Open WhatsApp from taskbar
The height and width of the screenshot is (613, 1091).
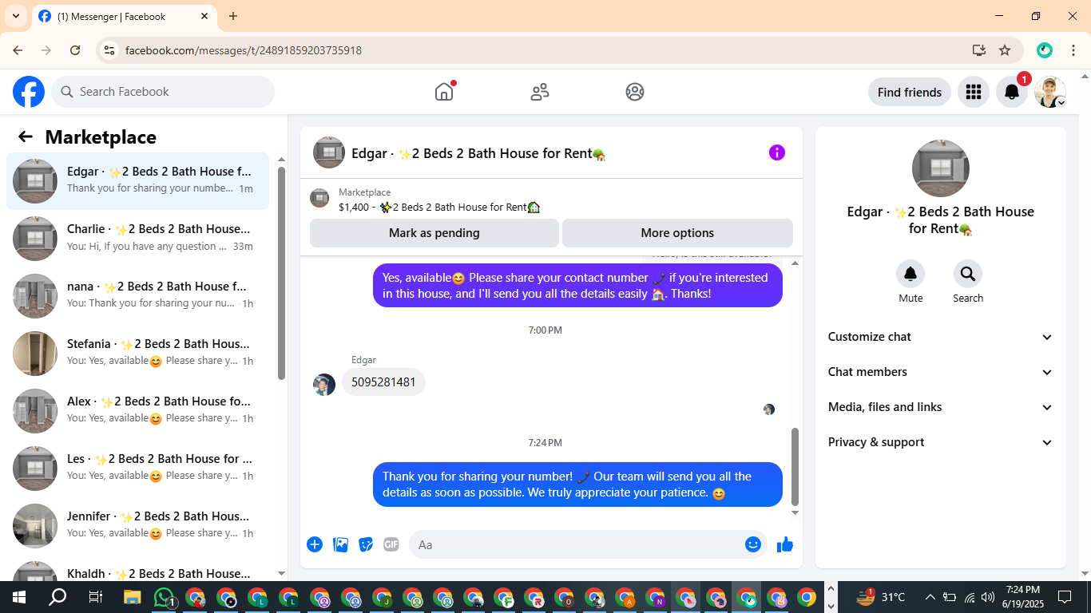165,597
